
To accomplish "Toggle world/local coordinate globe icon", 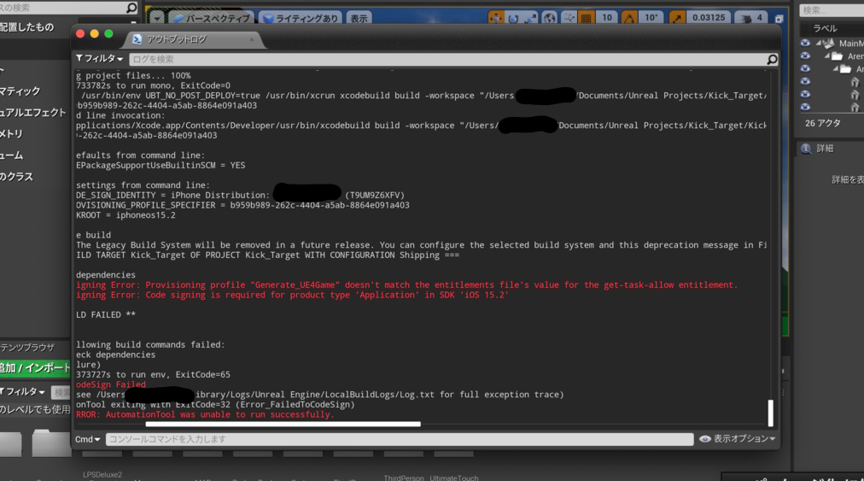I will click(x=549, y=18).
